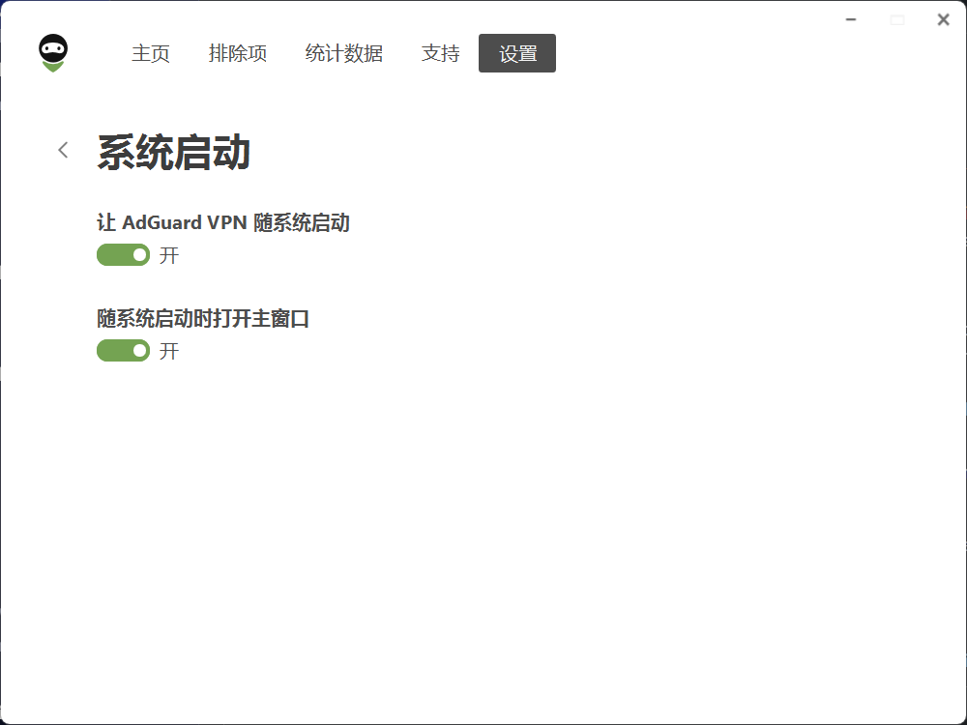This screenshot has height=725, width=967.
Task: Click the AdGuard VPN ninja logo
Action: coord(53,53)
